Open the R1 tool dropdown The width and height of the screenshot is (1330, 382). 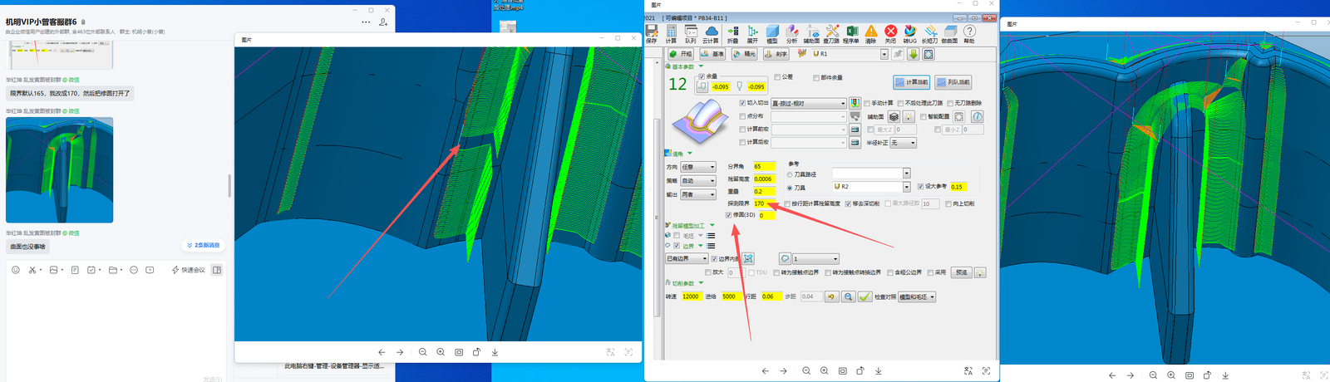click(x=884, y=54)
